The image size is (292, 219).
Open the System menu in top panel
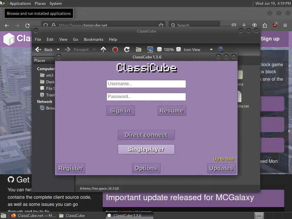pyautogui.click(x=56, y=3)
